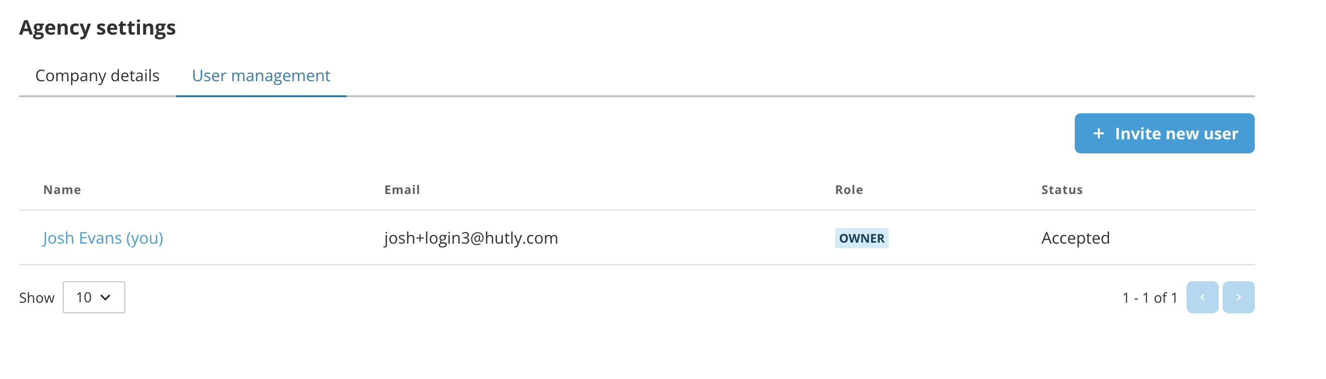Click the dropdown chevron beside 10
The image size is (1326, 379).
pyautogui.click(x=105, y=297)
